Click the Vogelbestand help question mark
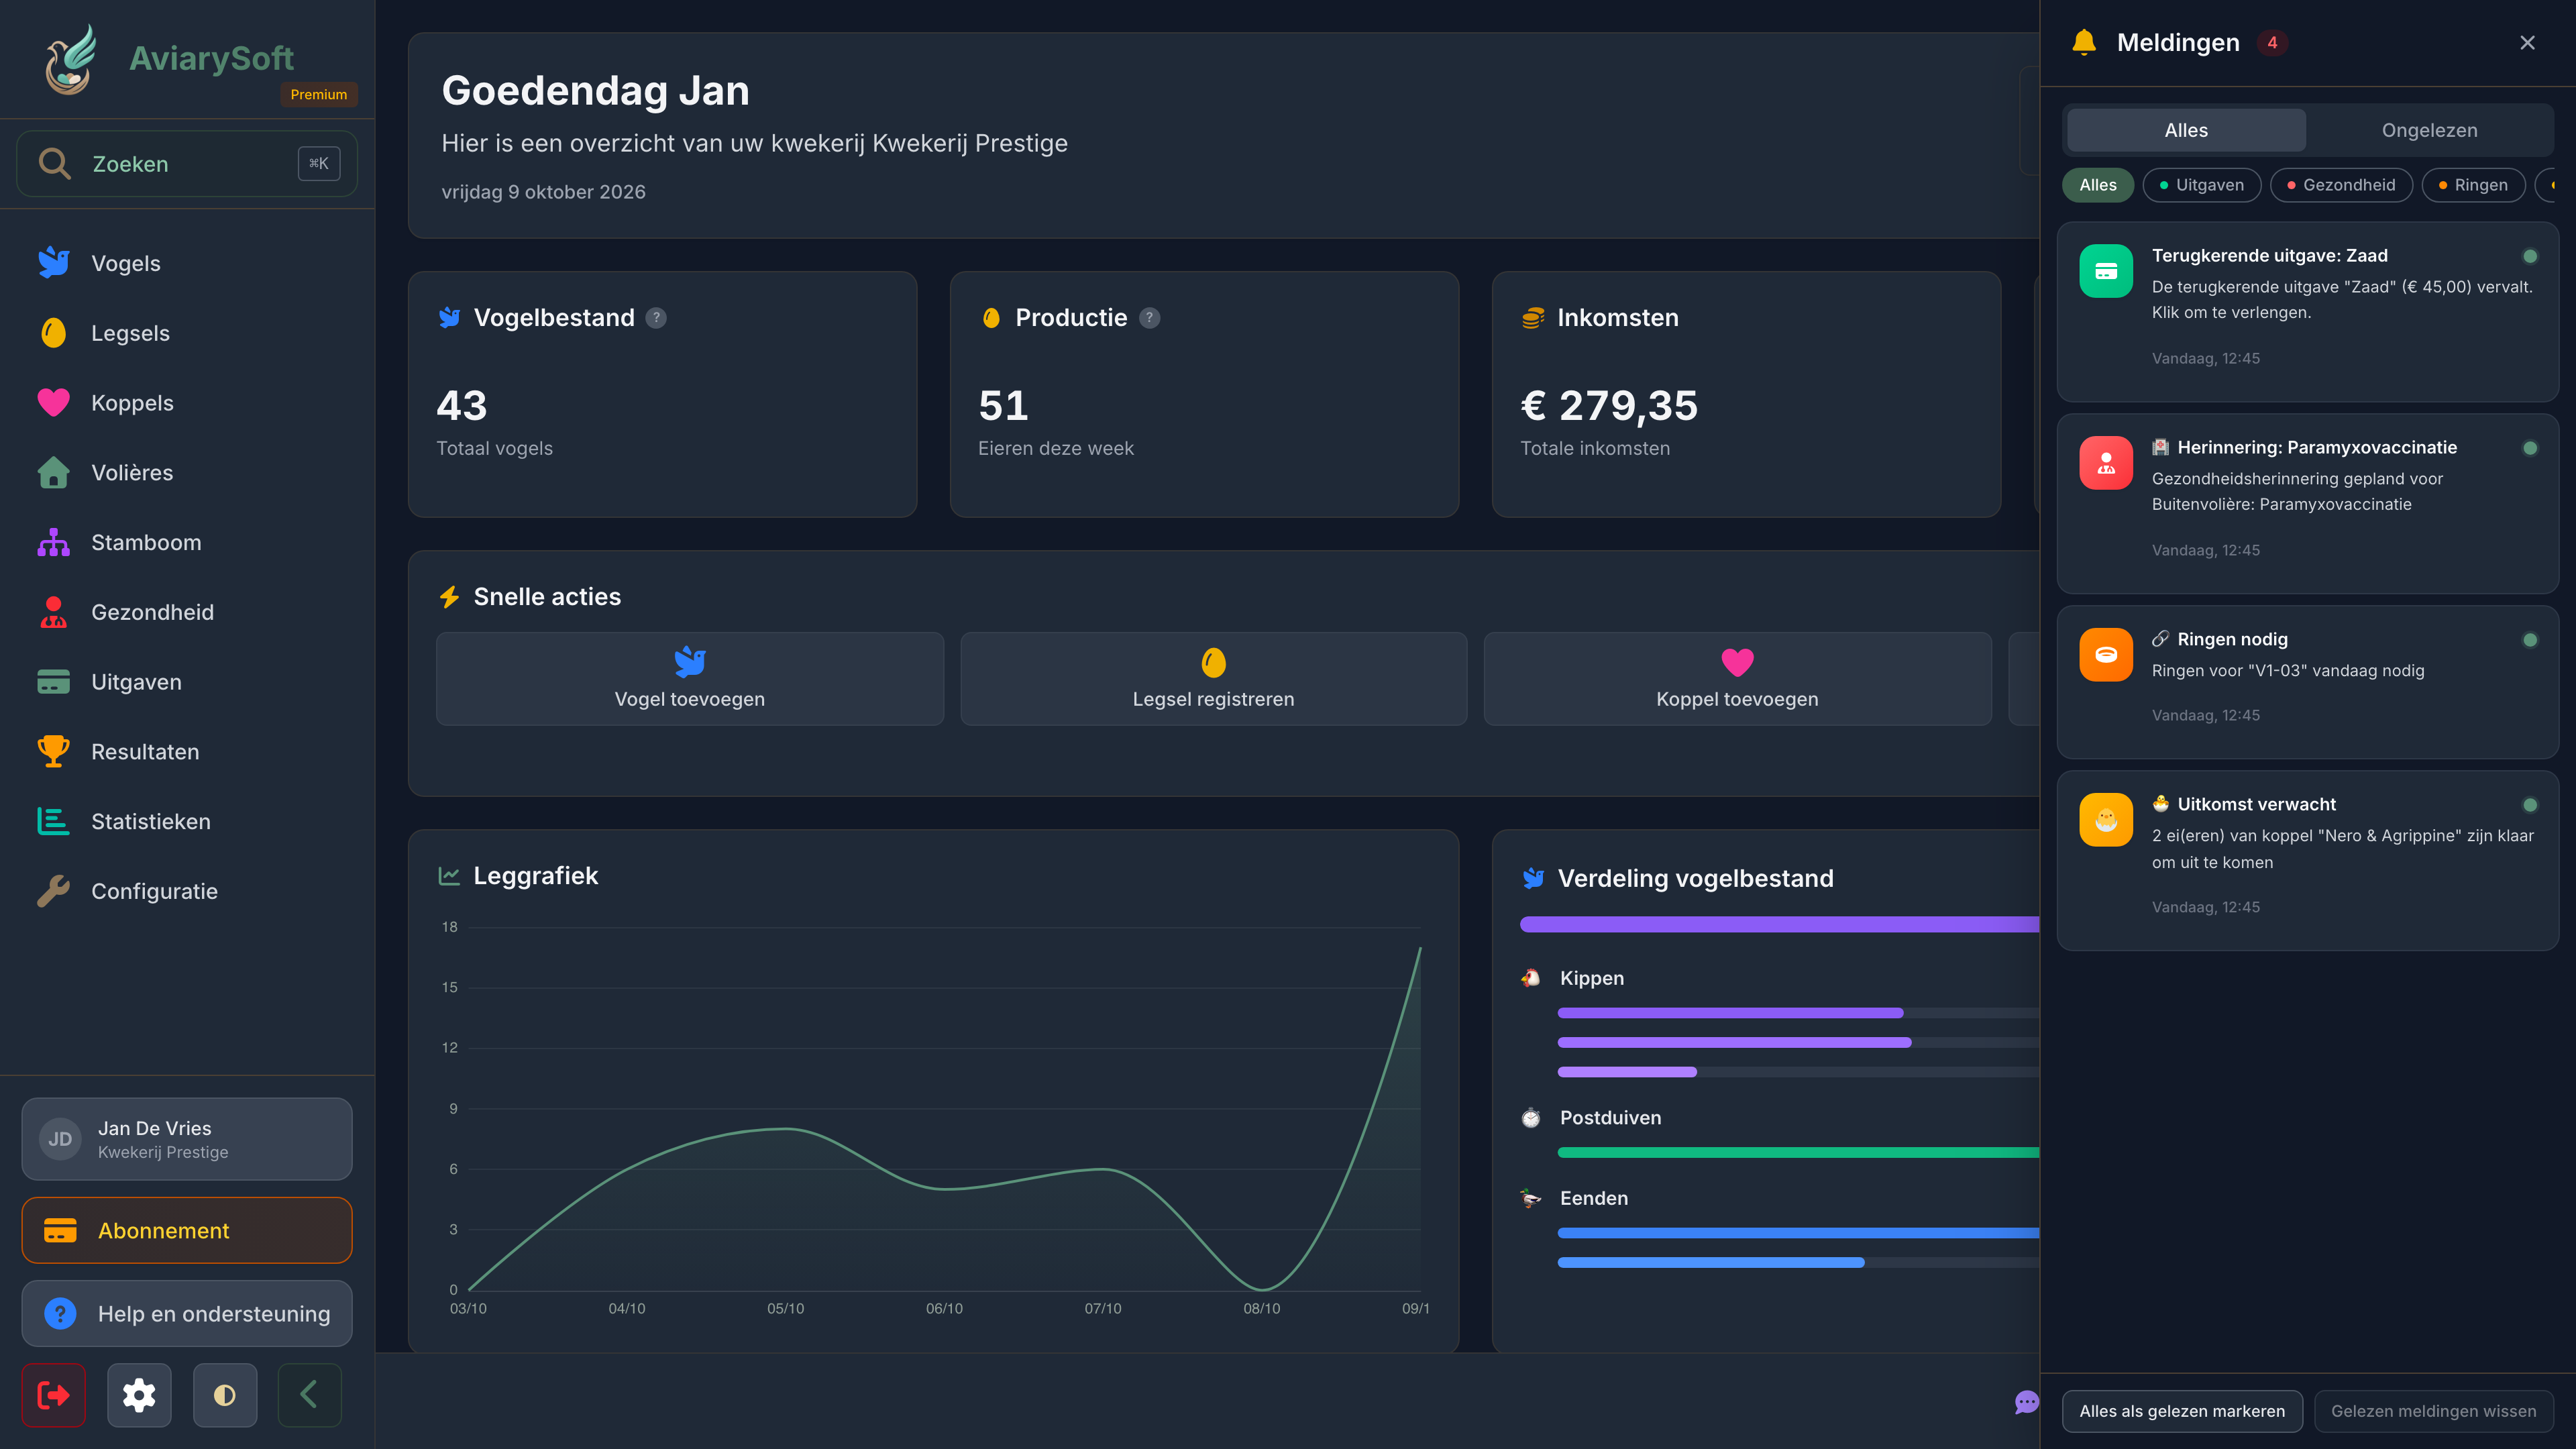This screenshot has height=1449, width=2576. click(x=656, y=318)
